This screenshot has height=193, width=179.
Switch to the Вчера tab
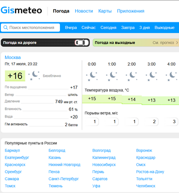(71, 28)
